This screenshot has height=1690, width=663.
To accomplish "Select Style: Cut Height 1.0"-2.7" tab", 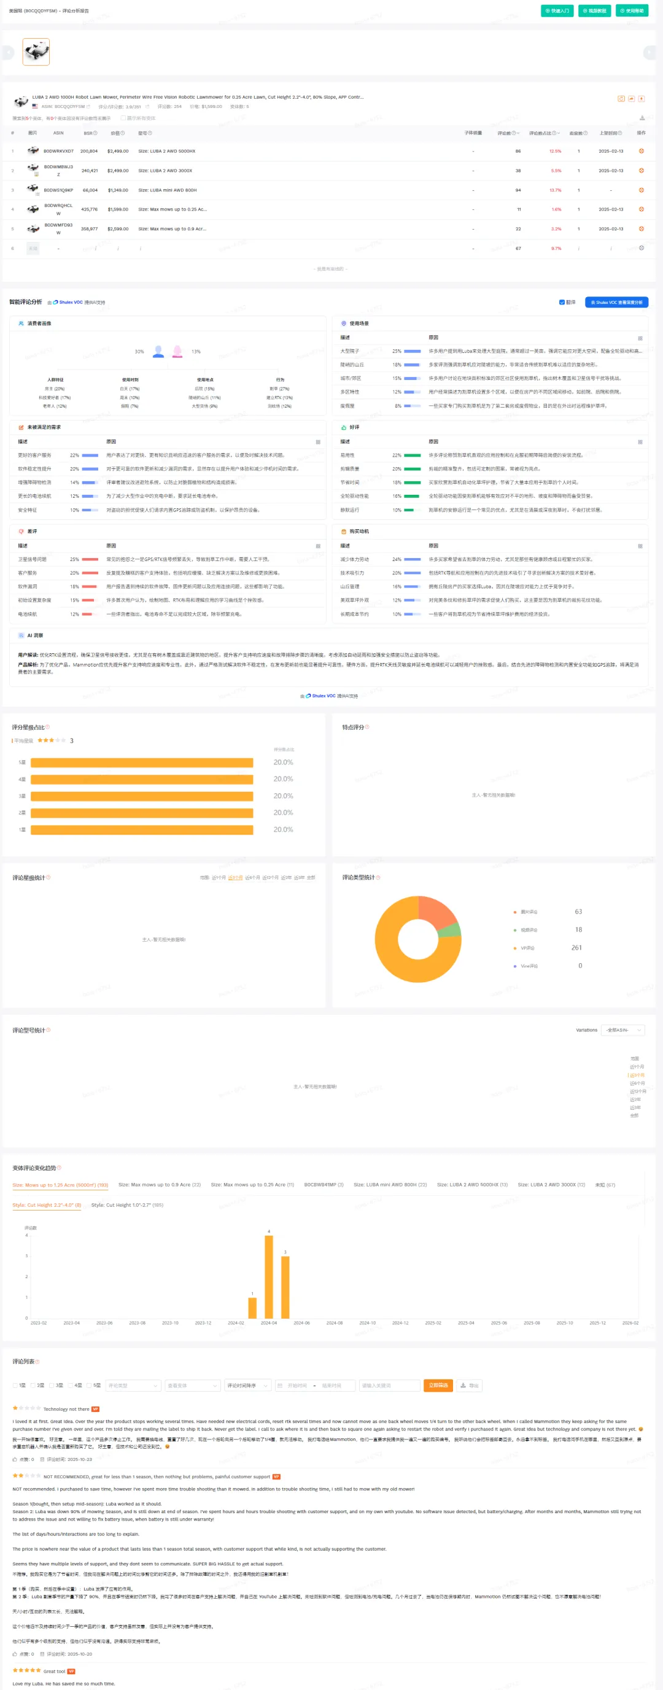I will (127, 1205).
